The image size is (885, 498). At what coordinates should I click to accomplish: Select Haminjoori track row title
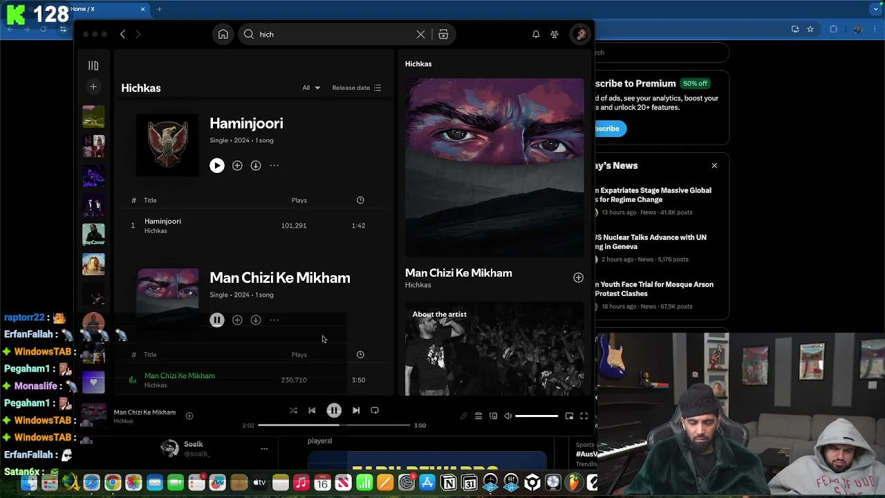[x=162, y=221]
